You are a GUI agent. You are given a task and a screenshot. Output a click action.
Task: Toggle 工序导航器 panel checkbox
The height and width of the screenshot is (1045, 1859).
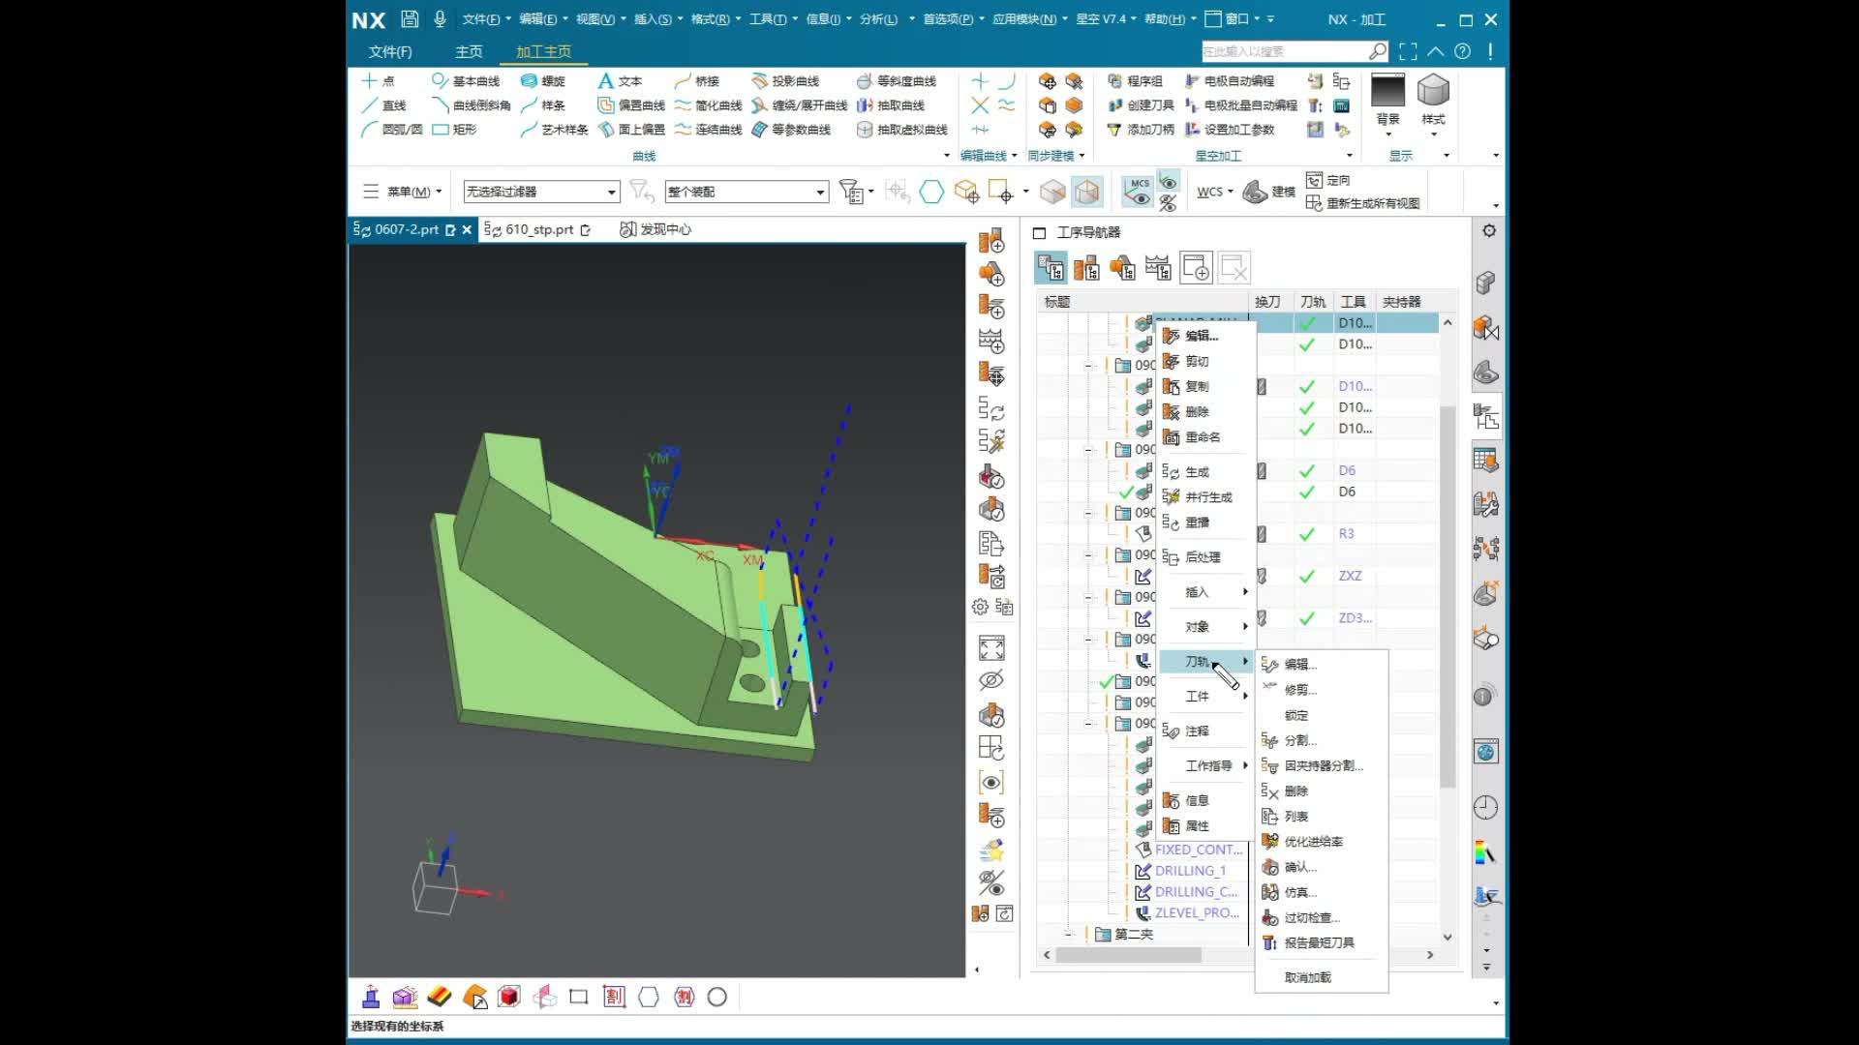[1039, 233]
